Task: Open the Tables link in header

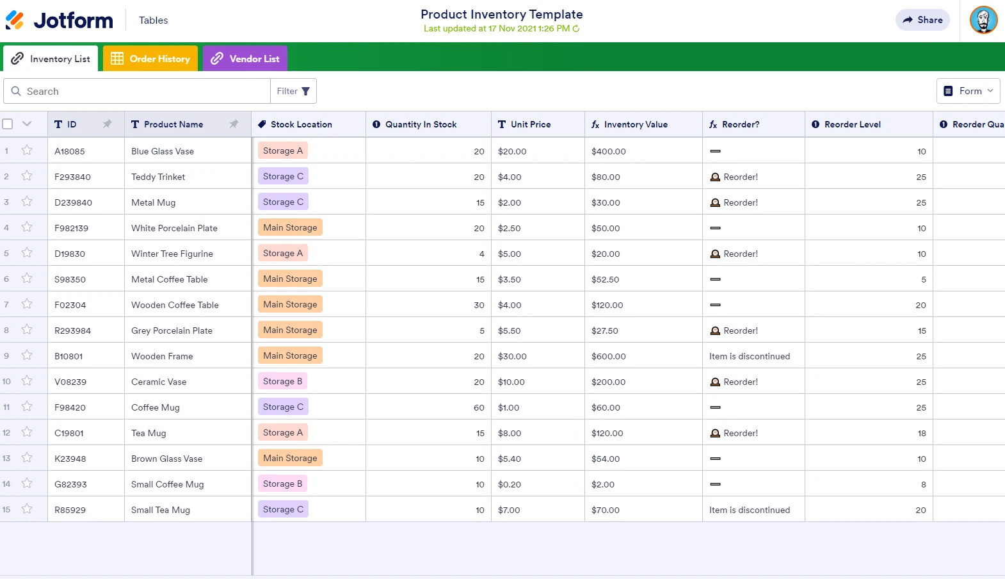Action: (154, 20)
